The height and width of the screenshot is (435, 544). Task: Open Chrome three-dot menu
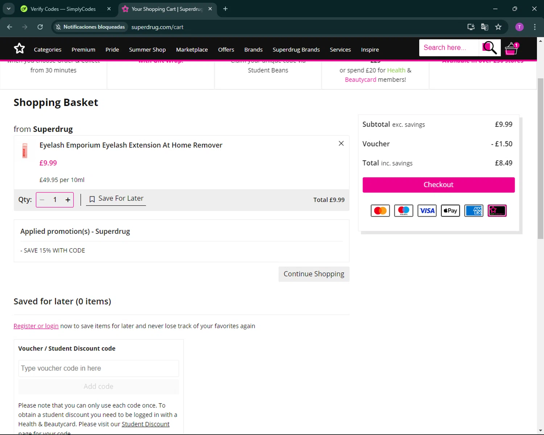535,27
